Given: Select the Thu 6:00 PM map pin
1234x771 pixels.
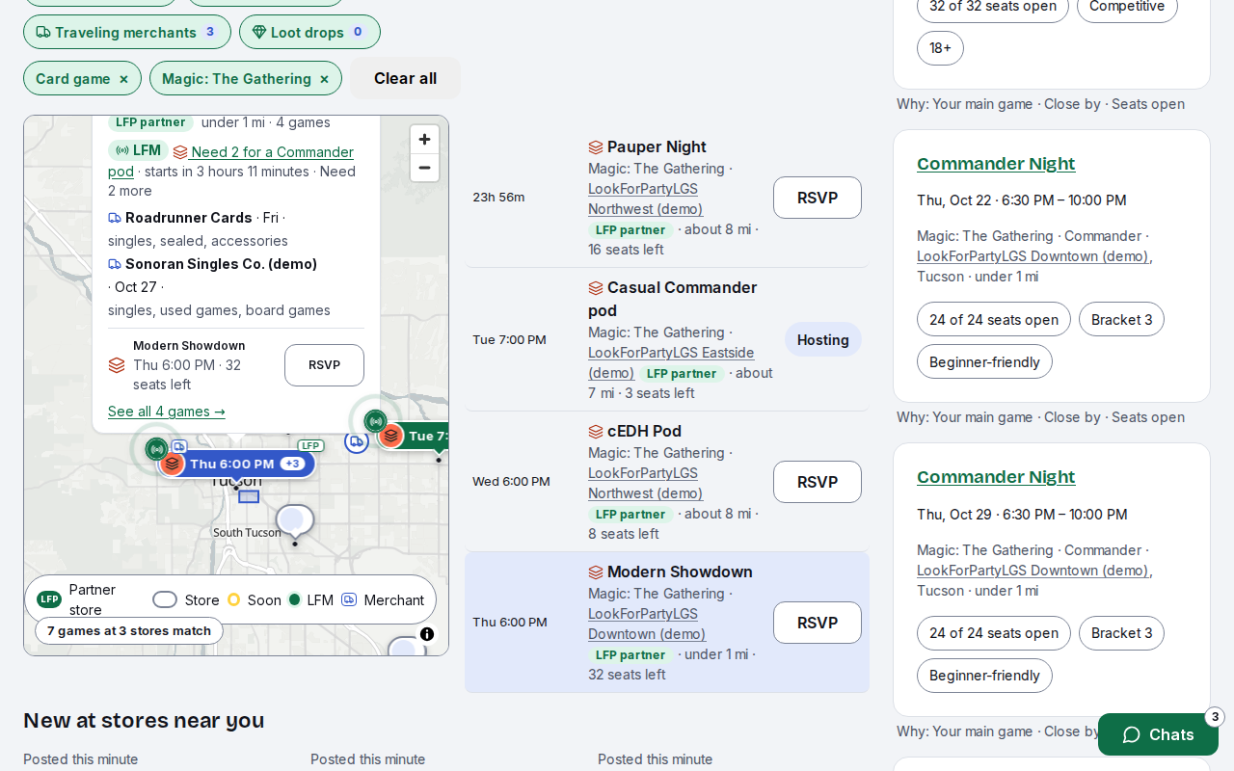Looking at the screenshot, I should point(236,464).
